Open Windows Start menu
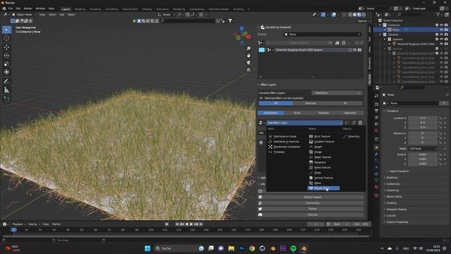Image resolution: width=451 pixels, height=254 pixels. tap(147, 248)
